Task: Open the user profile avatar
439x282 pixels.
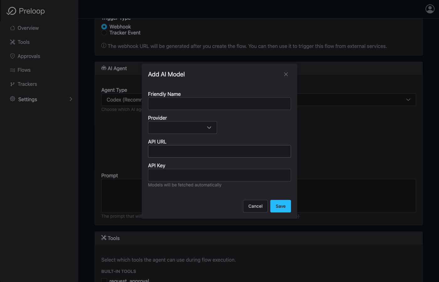Action: (430, 9)
